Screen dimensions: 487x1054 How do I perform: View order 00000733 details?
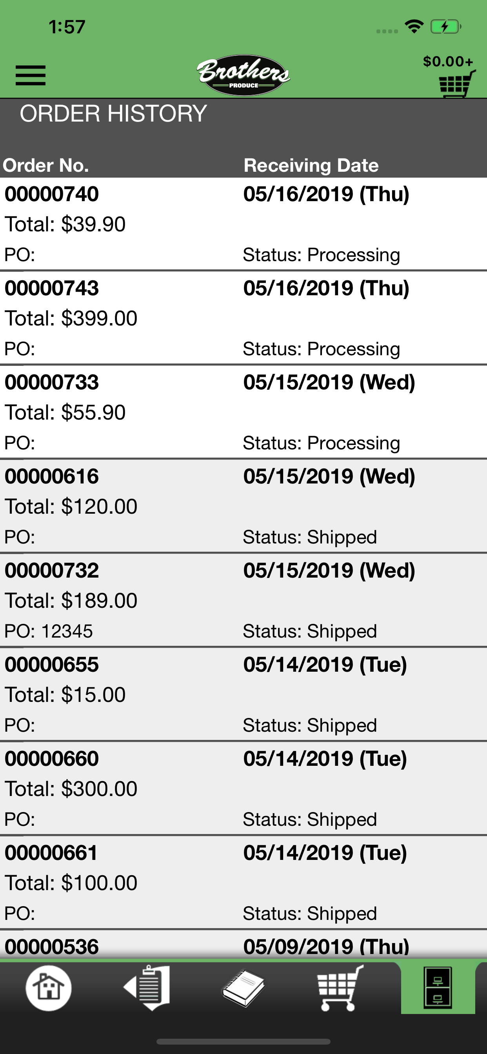pos(243,412)
